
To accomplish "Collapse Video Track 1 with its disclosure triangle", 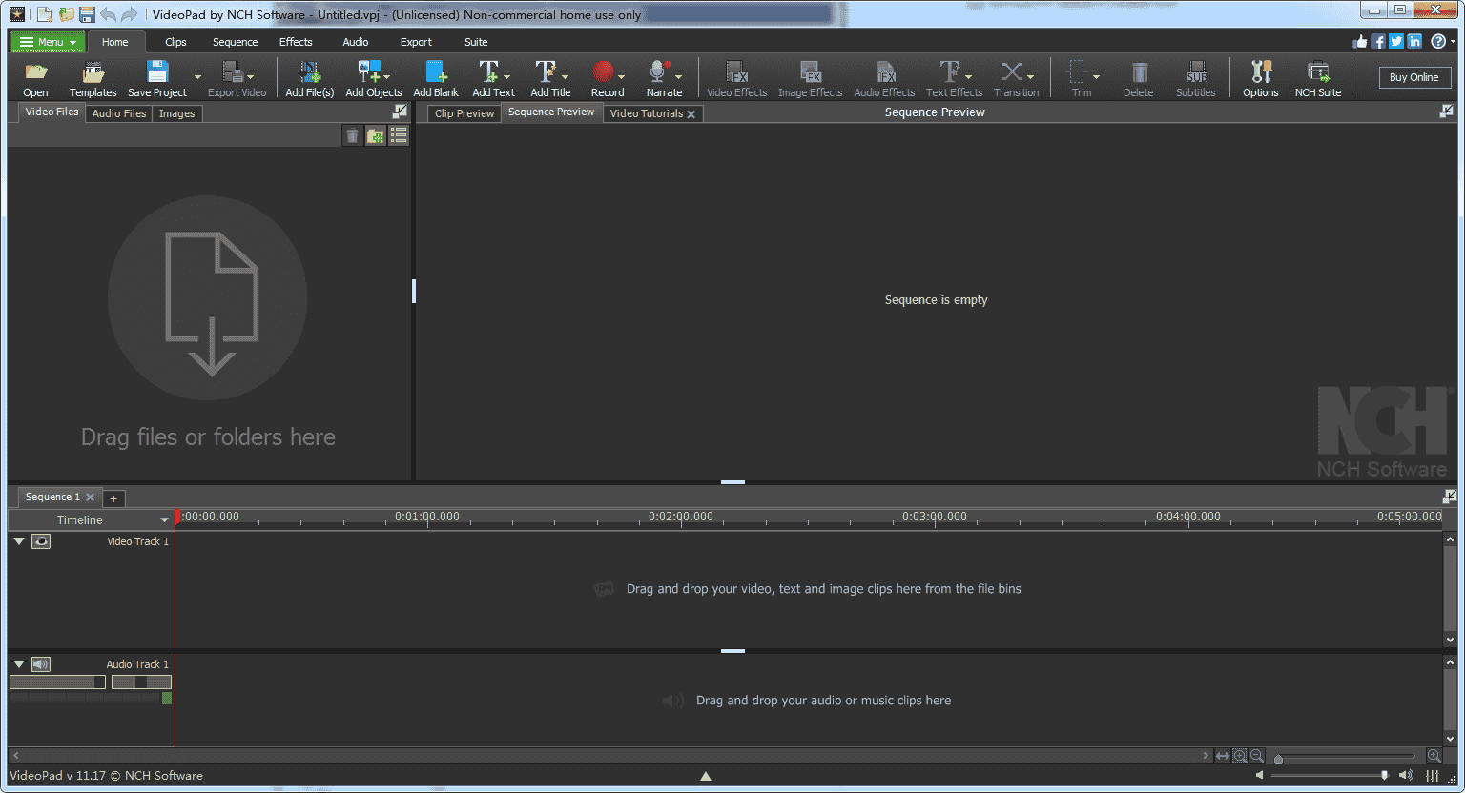I will point(18,540).
